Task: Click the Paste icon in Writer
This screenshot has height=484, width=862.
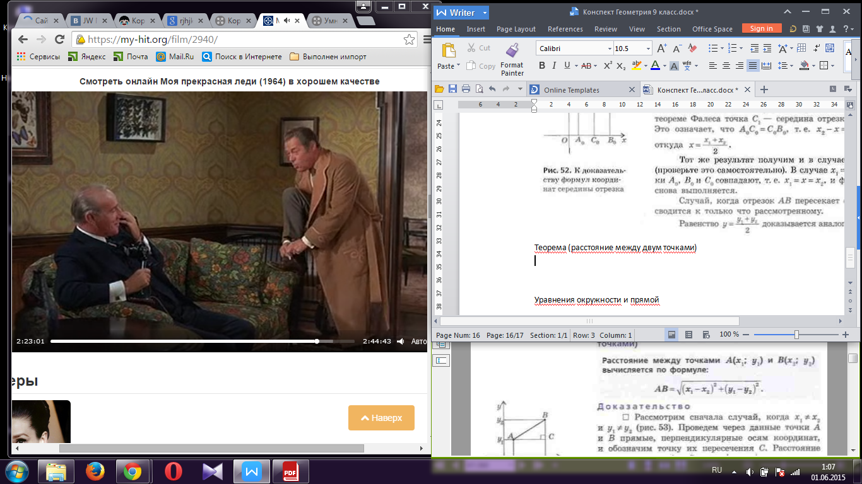Action: click(449, 51)
